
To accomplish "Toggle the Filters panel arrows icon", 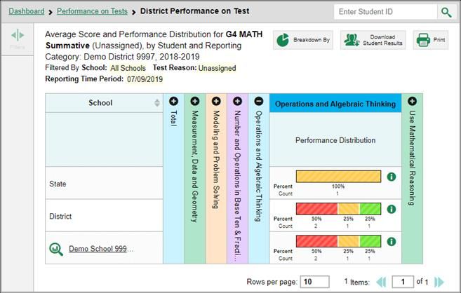I will (x=18, y=36).
